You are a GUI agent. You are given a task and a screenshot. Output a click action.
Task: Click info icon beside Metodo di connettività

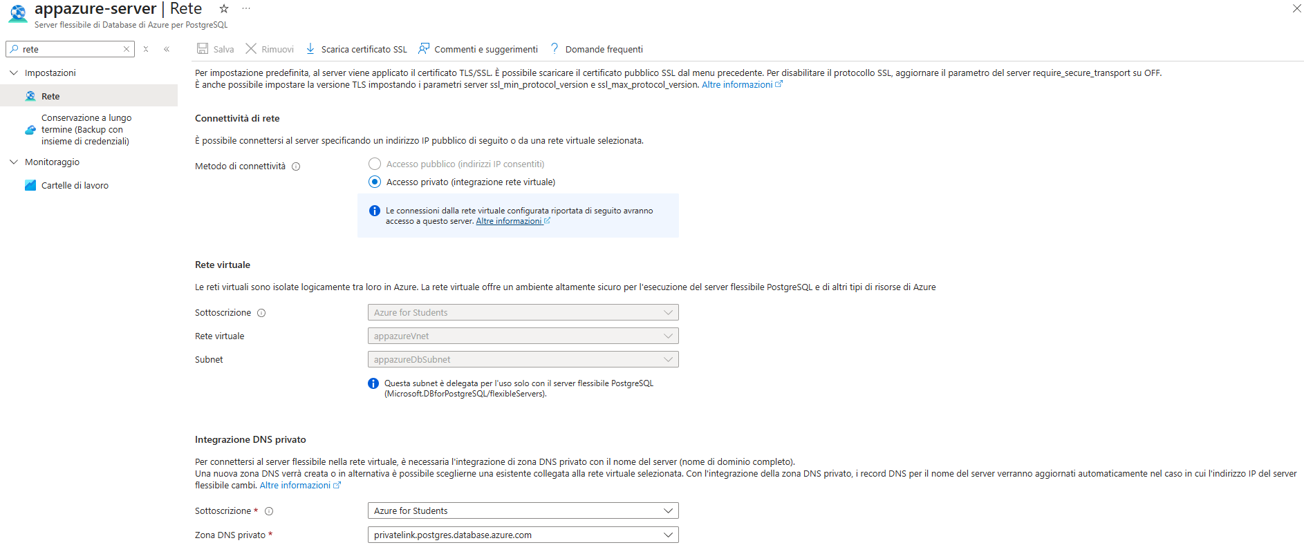point(296,166)
